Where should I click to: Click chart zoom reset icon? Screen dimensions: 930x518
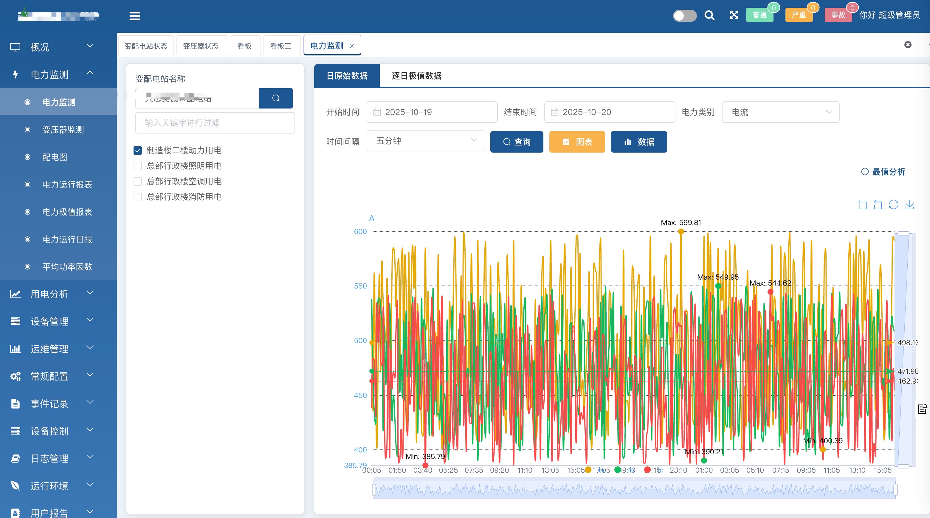878,205
